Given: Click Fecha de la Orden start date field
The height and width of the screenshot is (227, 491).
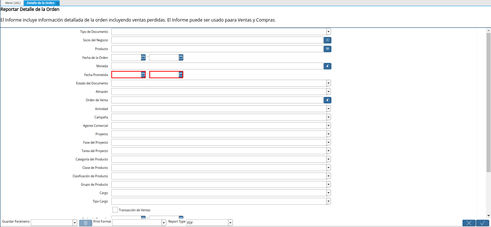Looking at the screenshot, I should [126, 57].
